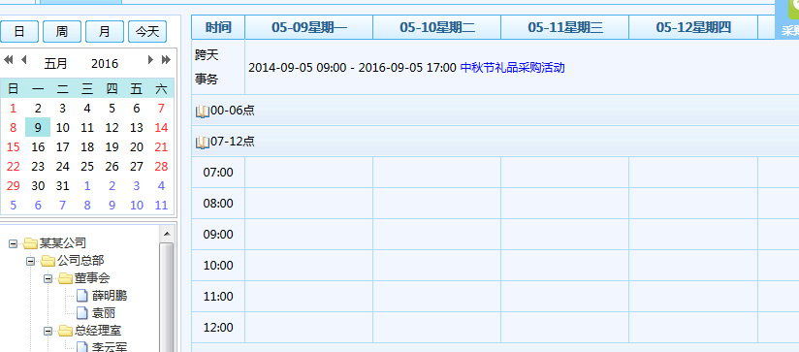Select May 17 in the mini calendar

pos(63,147)
